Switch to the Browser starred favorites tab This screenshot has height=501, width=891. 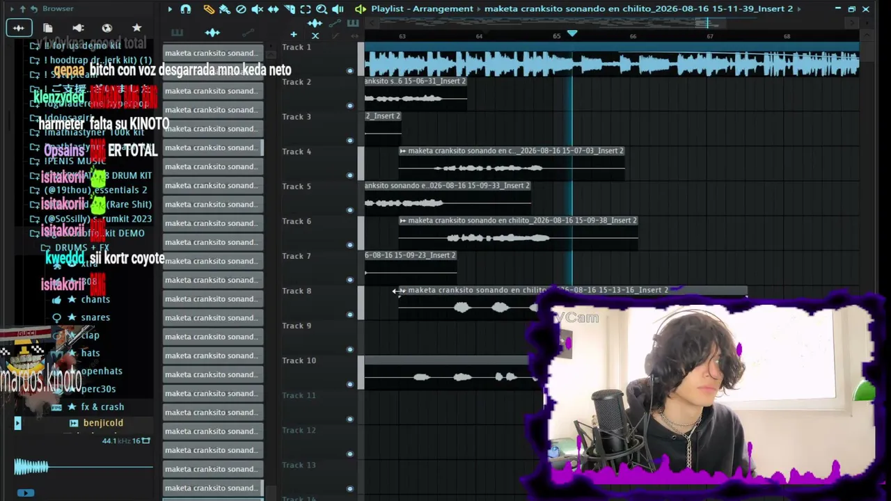click(137, 28)
